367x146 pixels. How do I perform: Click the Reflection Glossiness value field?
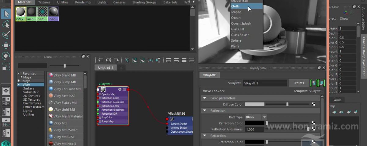click(x=254, y=129)
